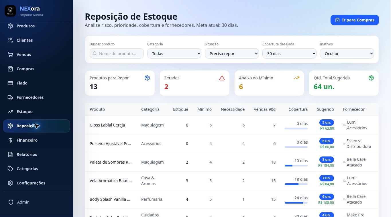
Task: Click the R$ 184,00 suggested value
Action: click(x=326, y=166)
